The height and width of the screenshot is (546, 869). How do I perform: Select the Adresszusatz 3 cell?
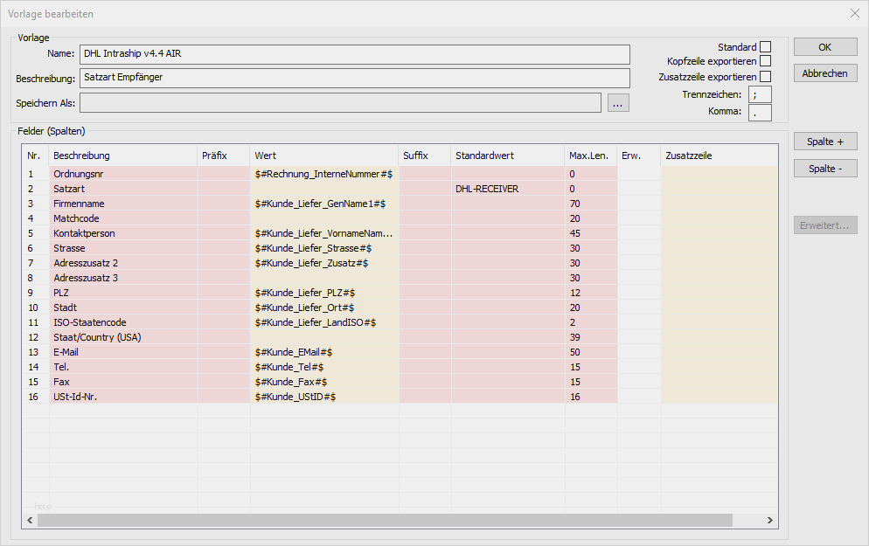[x=123, y=278]
